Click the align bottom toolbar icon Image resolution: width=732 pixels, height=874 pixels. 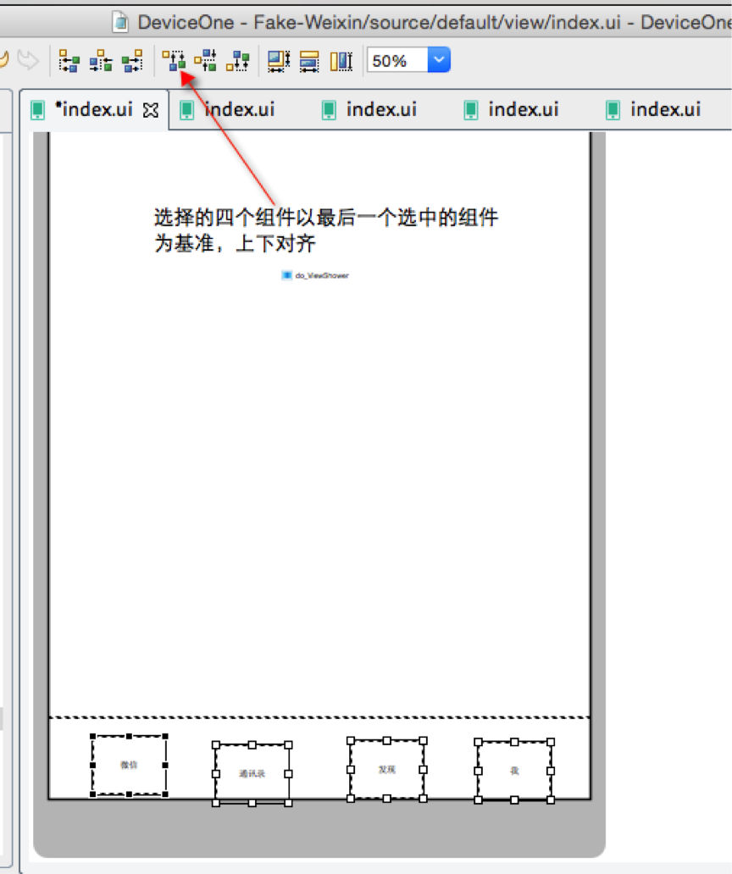tap(238, 60)
